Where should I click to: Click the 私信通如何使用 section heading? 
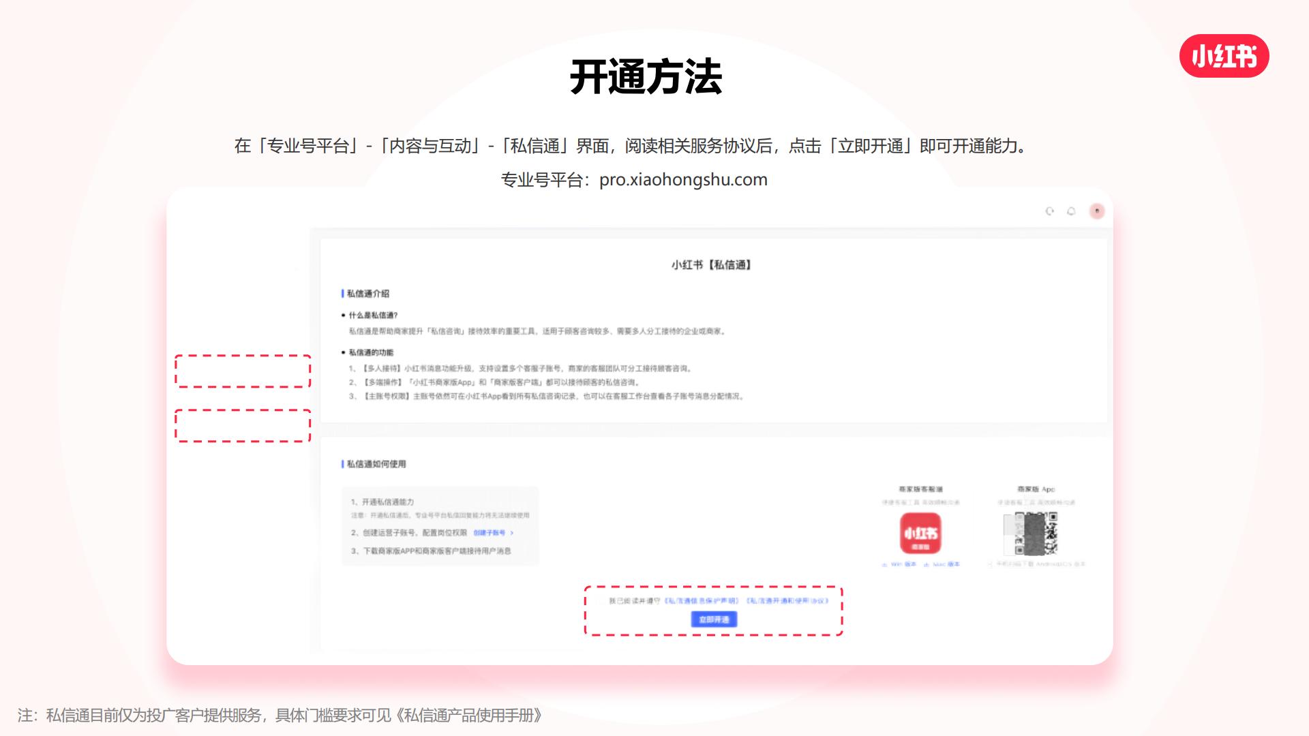pos(376,464)
